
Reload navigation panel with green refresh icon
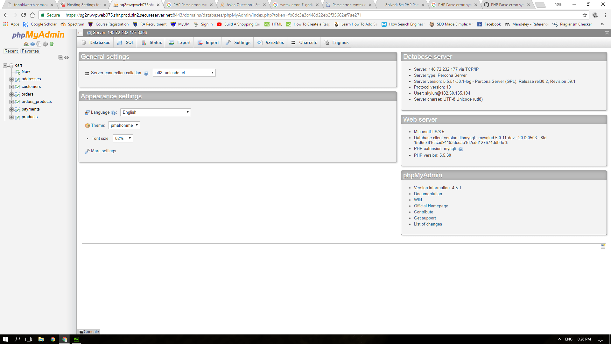click(x=52, y=44)
